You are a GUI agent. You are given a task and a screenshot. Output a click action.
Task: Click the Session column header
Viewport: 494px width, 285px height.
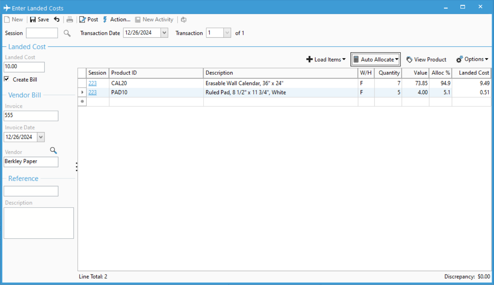tap(97, 73)
